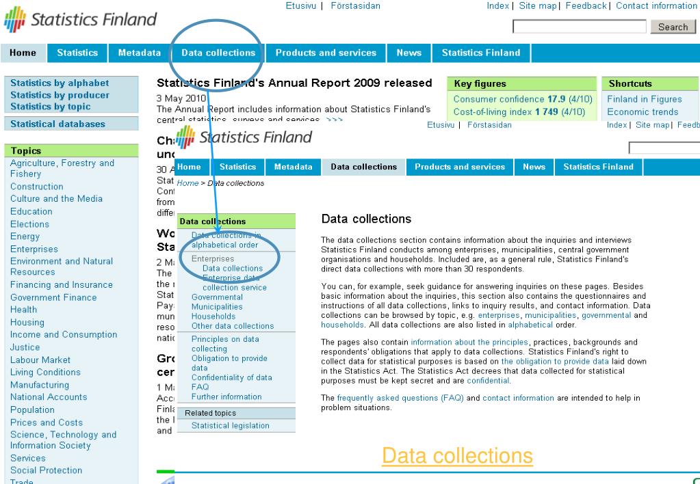The image size is (700, 484).
Task: Open the Economic trends shortcut
Action: [643, 111]
